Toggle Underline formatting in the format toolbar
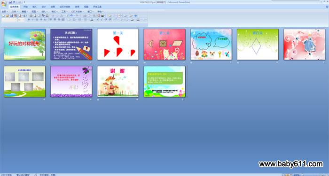Screen dimensions: 329x176 pyautogui.click(x=37, y=20)
